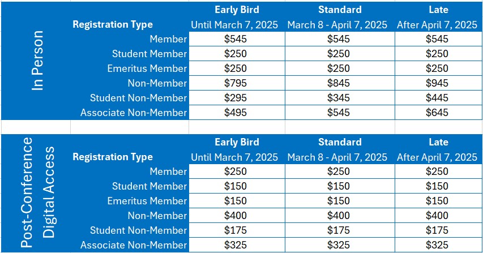Select In Person Student Non-Member $295 cell

coord(237,98)
